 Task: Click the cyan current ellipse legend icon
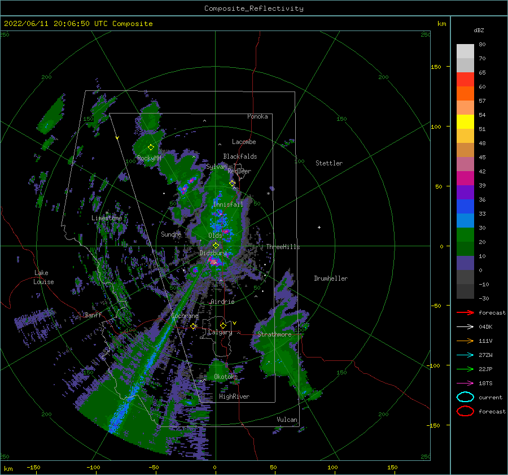coord(465,397)
